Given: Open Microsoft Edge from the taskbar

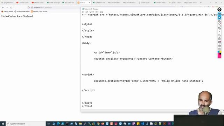Looking at the screenshot, I should click(58, 124).
